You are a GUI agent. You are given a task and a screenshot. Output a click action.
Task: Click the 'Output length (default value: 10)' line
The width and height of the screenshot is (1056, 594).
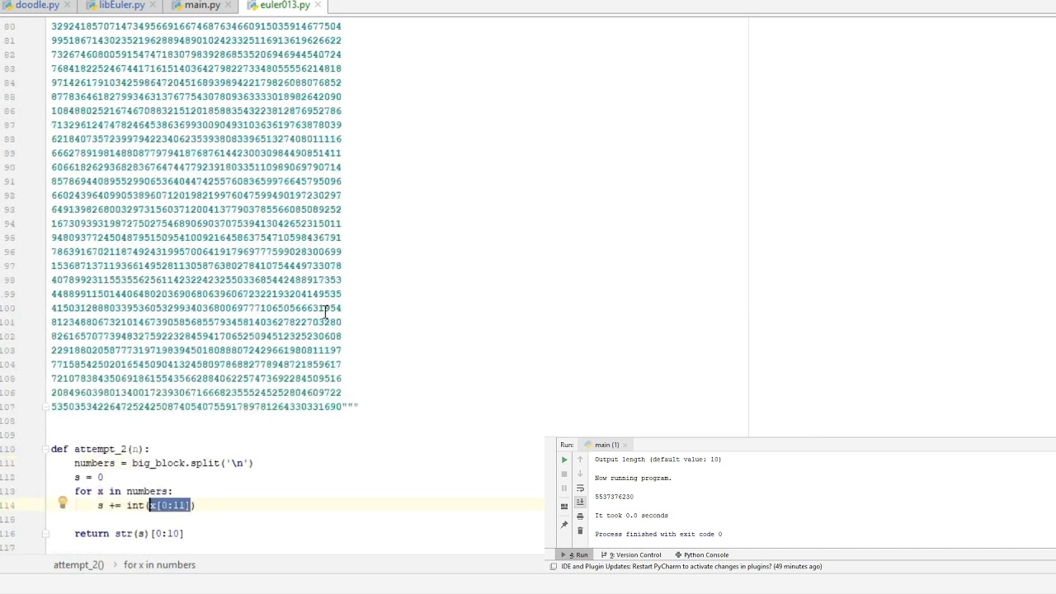658,460
